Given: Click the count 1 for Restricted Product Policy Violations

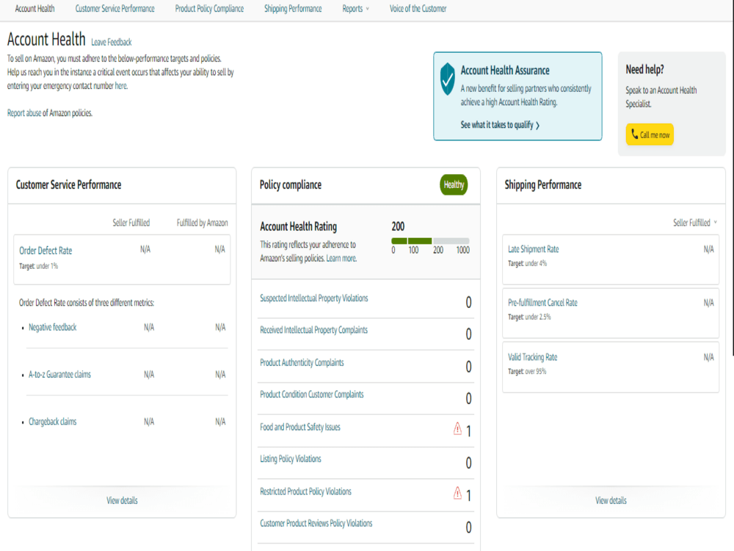Looking at the screenshot, I should point(468,495).
